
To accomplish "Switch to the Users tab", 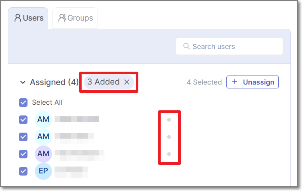I will pyautogui.click(x=28, y=18).
